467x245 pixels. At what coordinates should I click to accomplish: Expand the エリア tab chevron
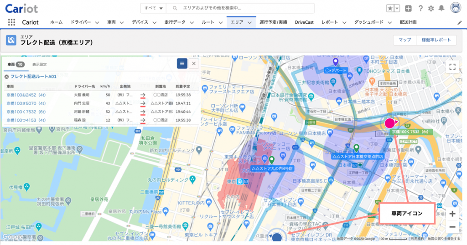click(x=249, y=23)
